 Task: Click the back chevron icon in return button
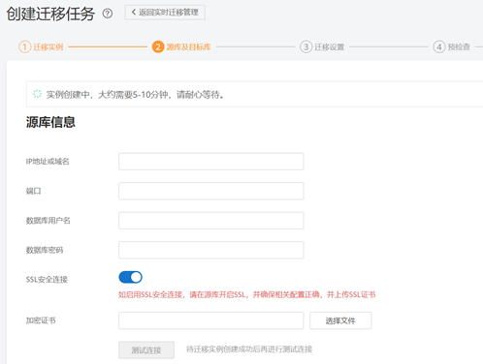click(x=134, y=13)
